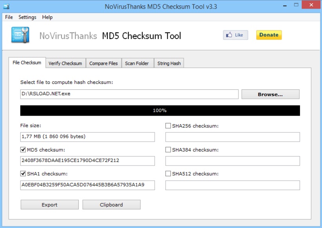
Task: Click the title bar application icon
Action: tap(7, 7)
